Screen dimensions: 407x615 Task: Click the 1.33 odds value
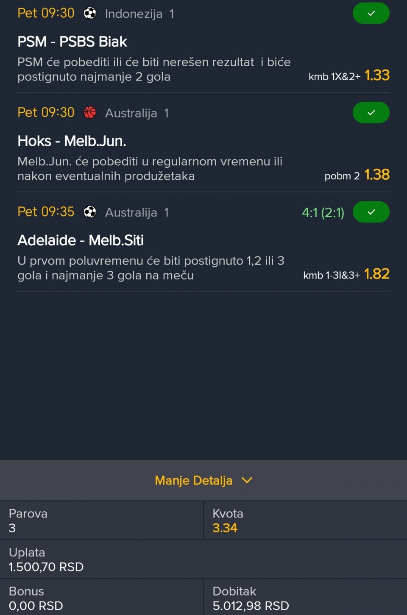coord(377,75)
